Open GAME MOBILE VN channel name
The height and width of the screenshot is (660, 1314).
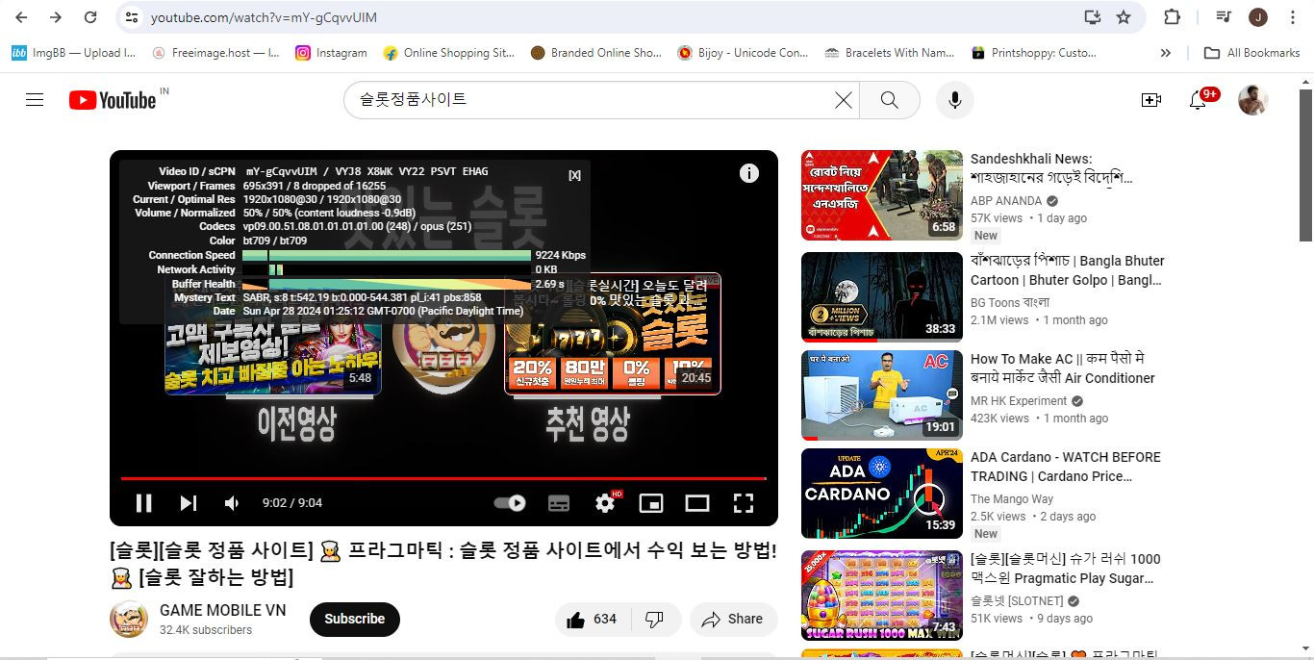222,610
